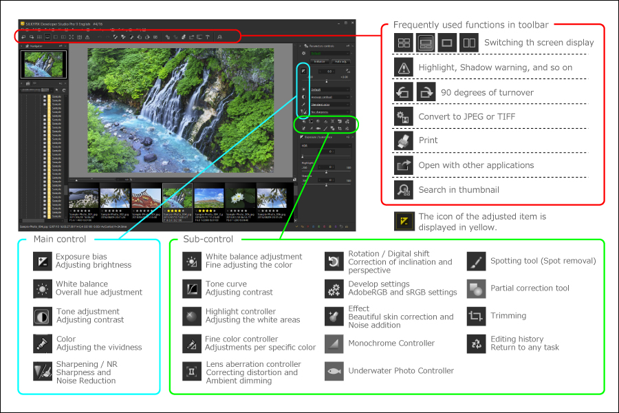Click the Highlight, Shadow warning triangle icon
619x413 pixels.
[404, 67]
